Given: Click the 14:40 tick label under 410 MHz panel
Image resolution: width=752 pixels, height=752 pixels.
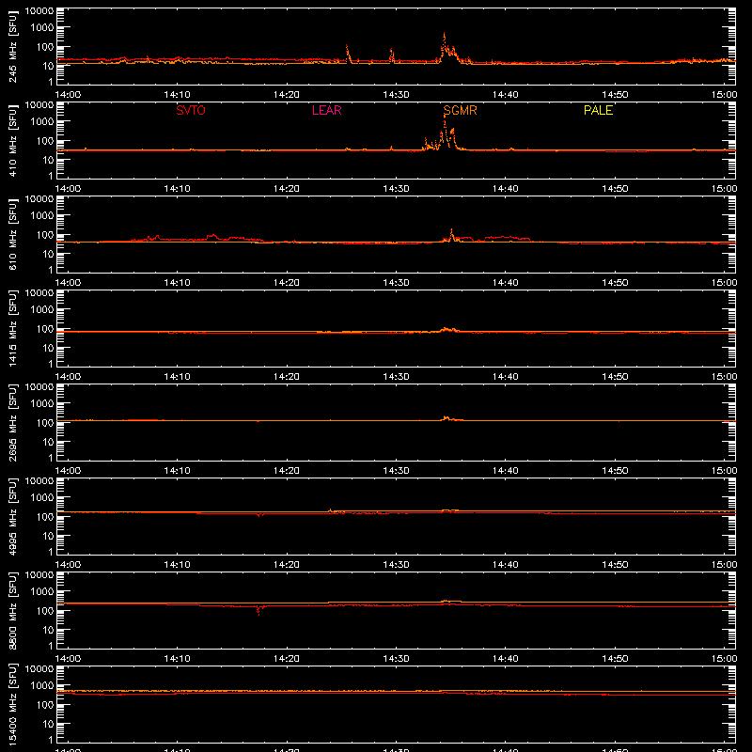Looking at the screenshot, I should (x=505, y=189).
